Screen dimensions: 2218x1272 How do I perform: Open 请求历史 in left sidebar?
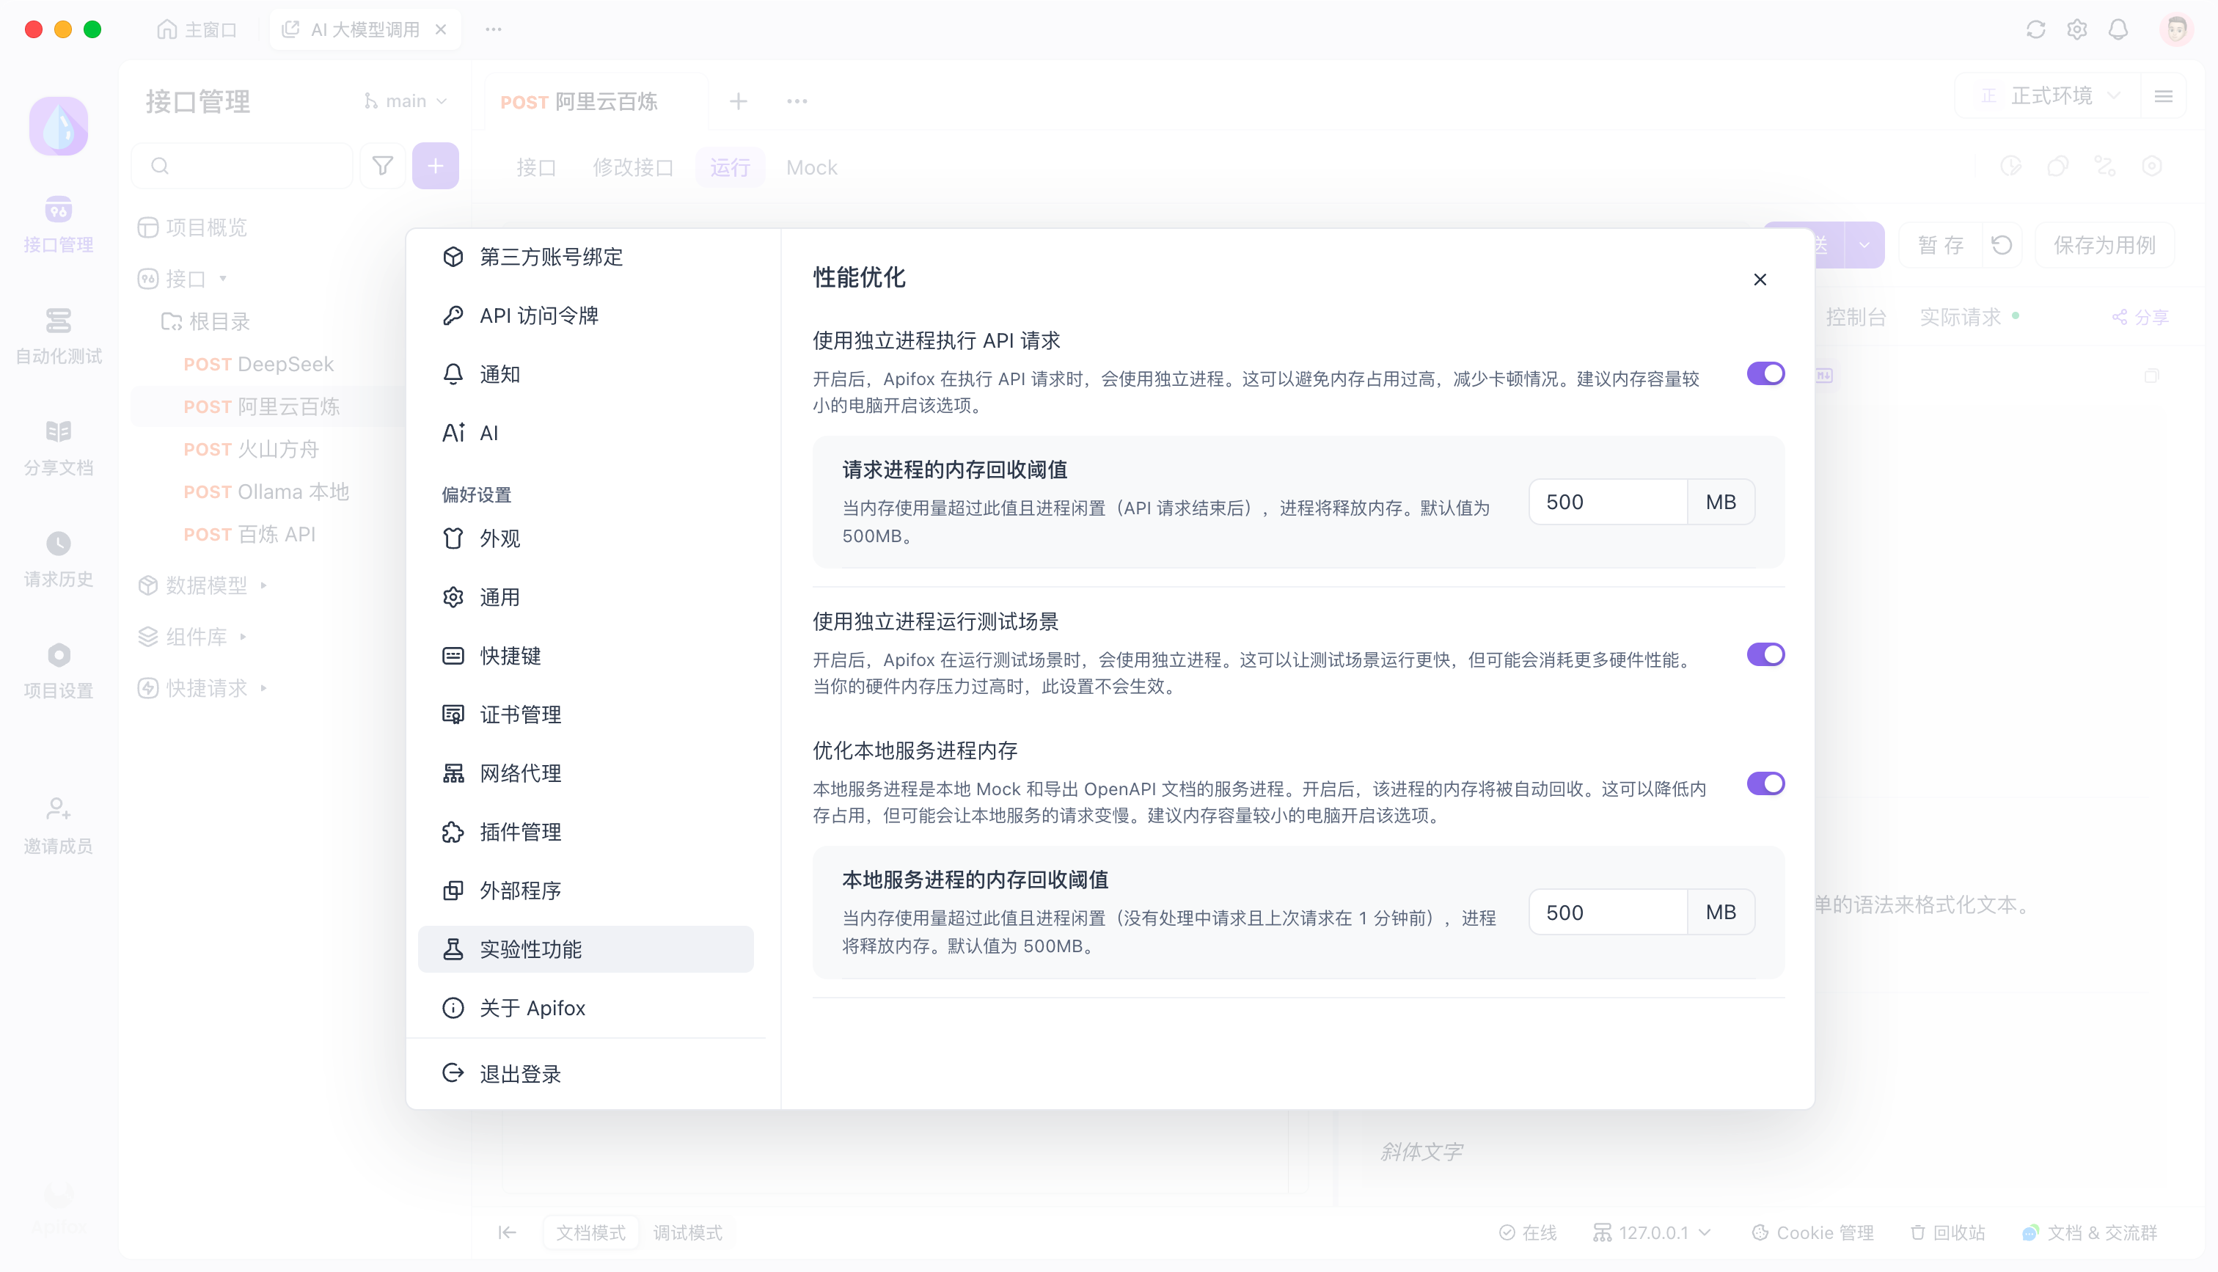[x=59, y=559]
